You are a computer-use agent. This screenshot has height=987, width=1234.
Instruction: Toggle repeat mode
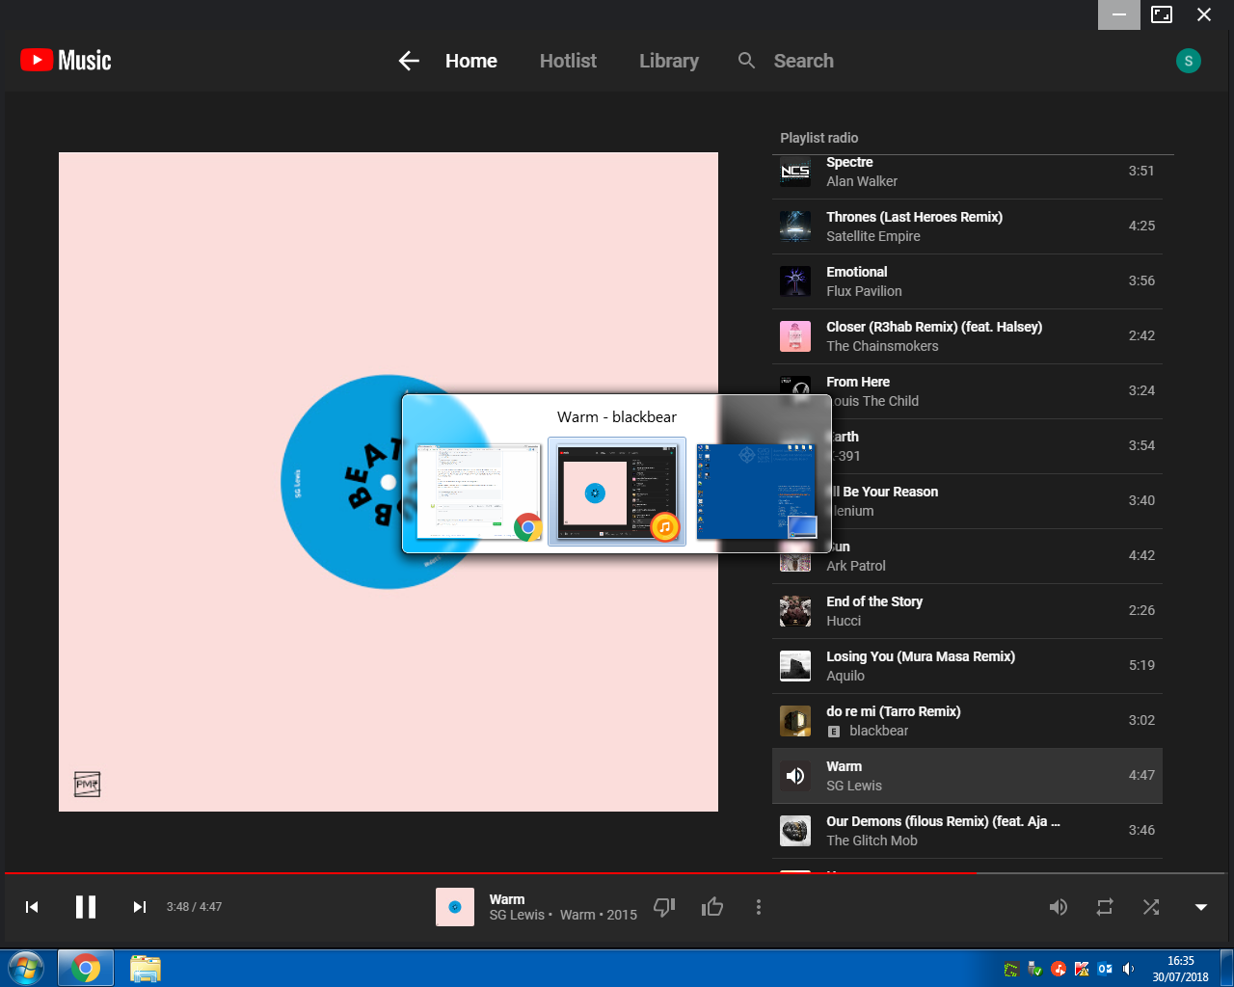[1105, 907]
